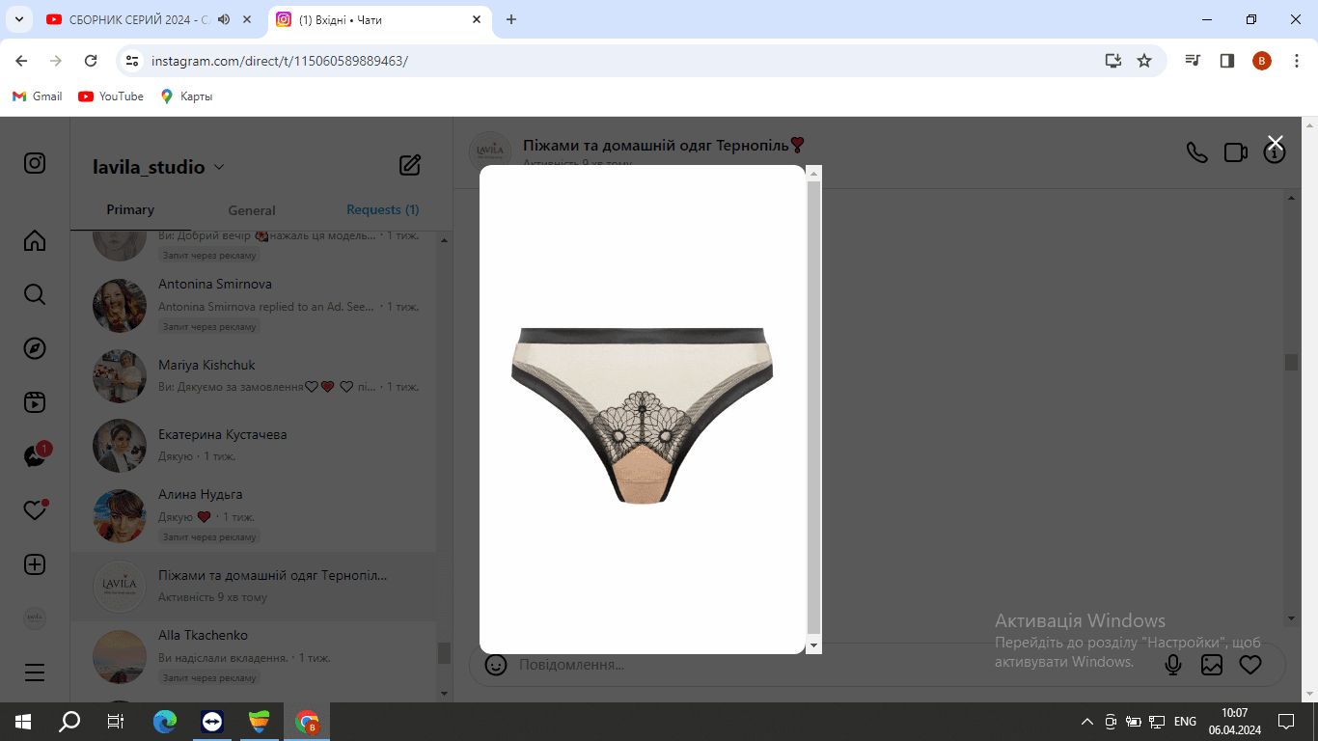Open Requests (1) tab
This screenshot has width=1318, height=741.
click(x=383, y=209)
